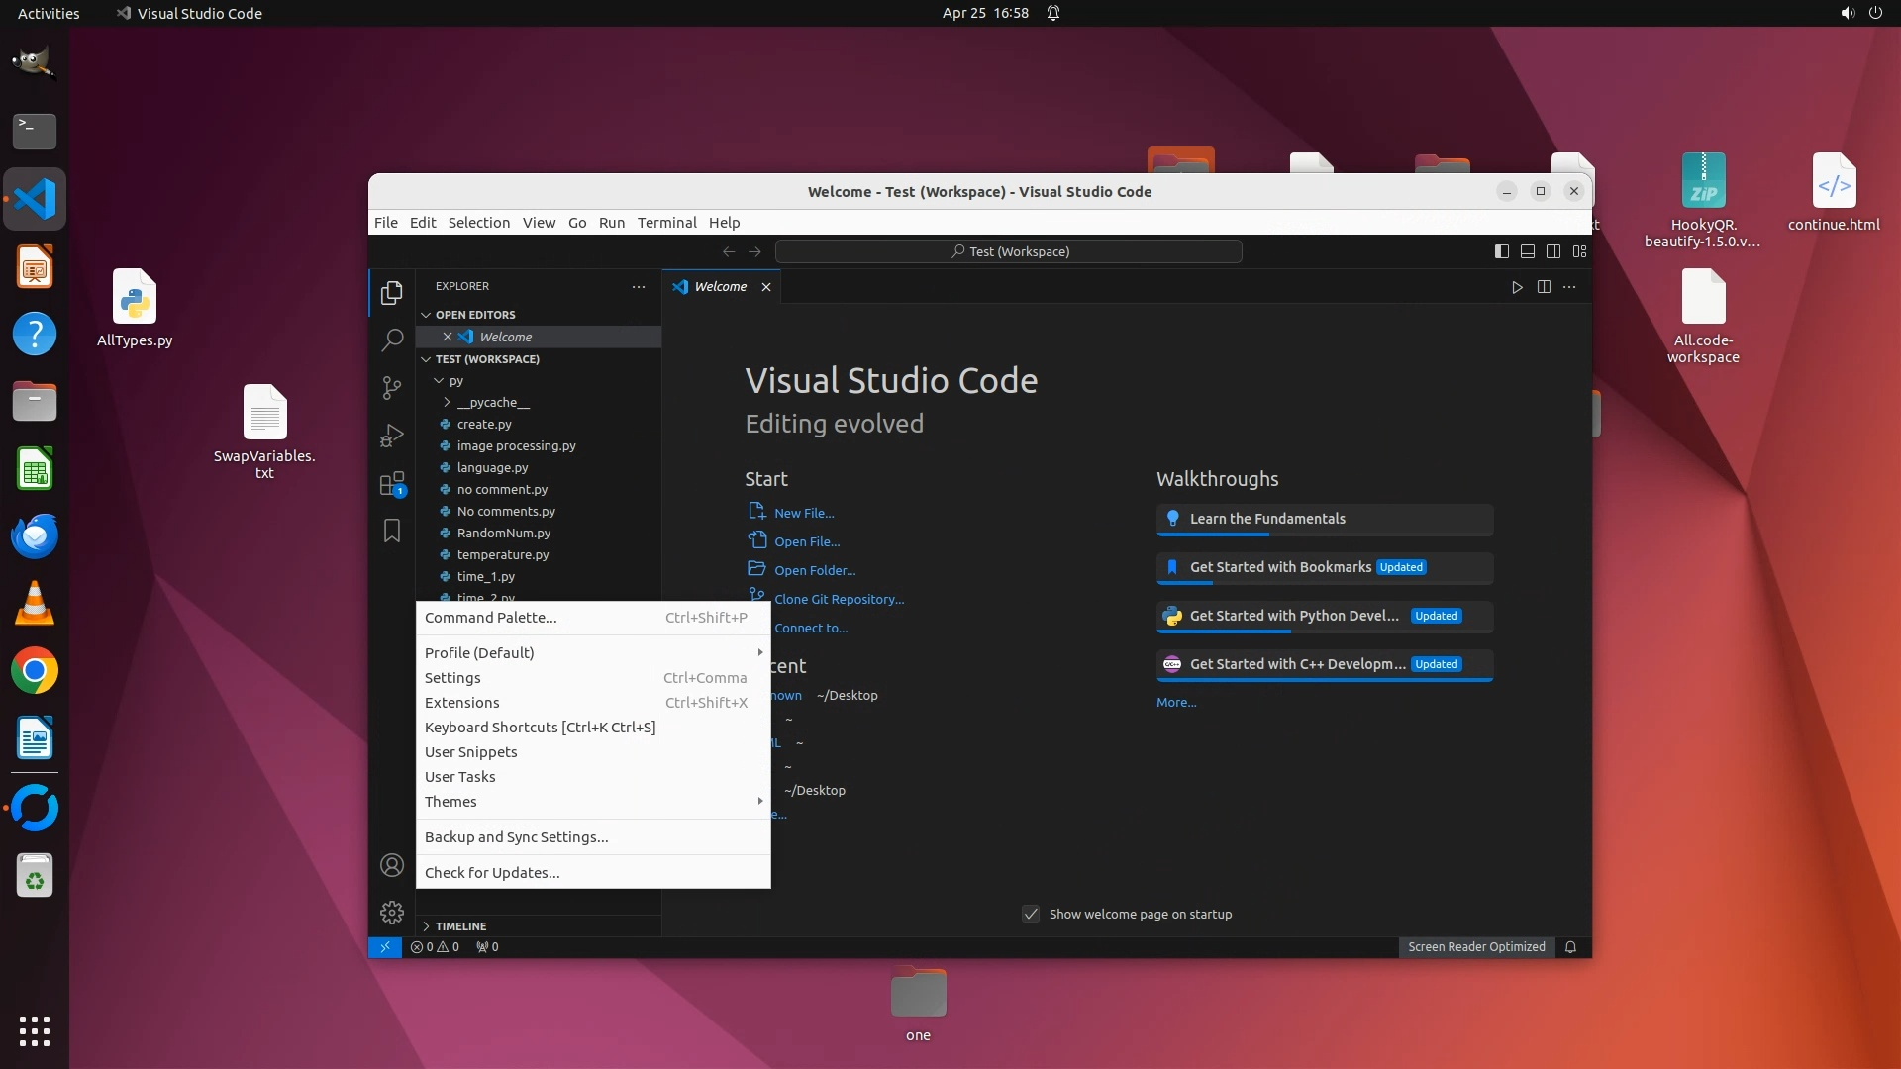Open the Terminal menu
This screenshot has width=1901, height=1069.
pyautogui.click(x=666, y=223)
